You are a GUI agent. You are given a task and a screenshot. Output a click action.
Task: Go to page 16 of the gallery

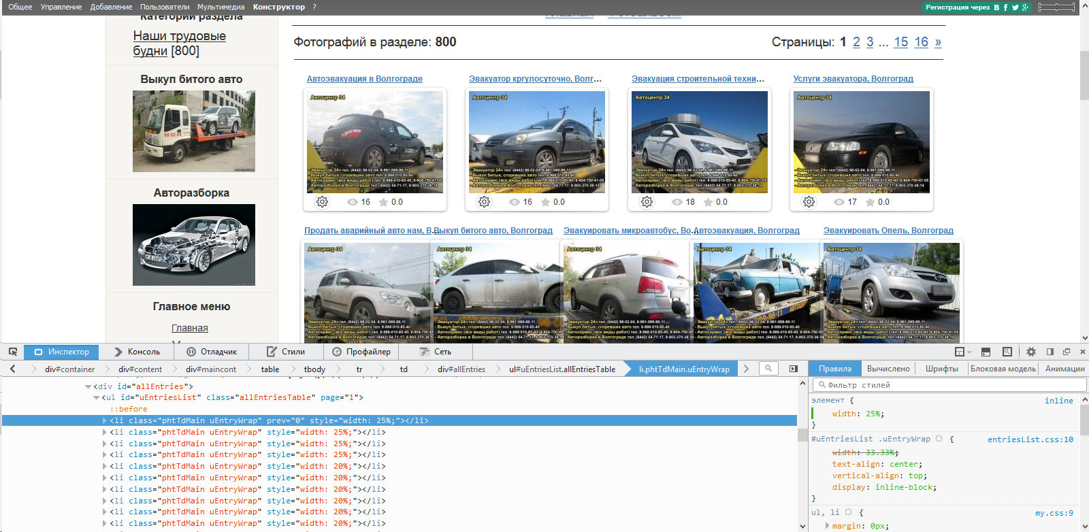coord(921,42)
